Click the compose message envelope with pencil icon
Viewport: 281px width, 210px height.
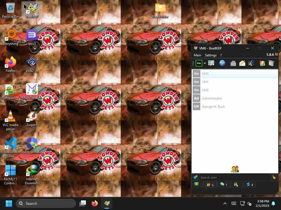242,63
